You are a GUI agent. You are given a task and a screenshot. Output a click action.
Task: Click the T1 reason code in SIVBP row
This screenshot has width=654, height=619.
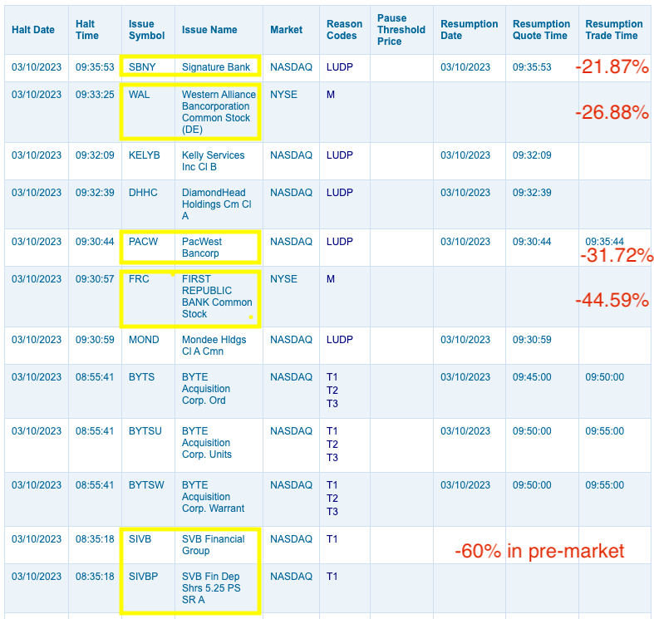(x=332, y=577)
